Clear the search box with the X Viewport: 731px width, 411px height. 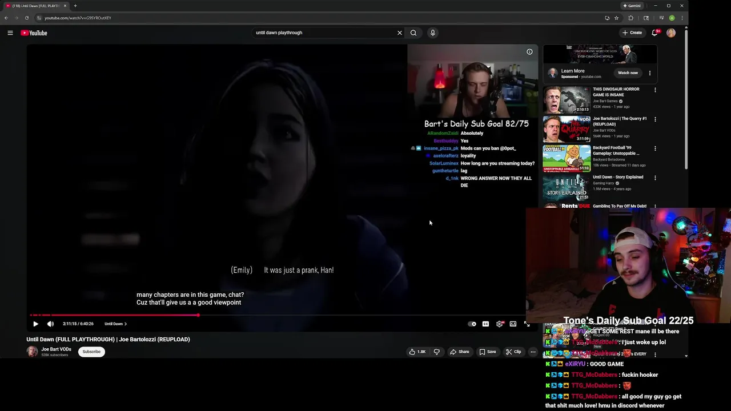point(400,33)
